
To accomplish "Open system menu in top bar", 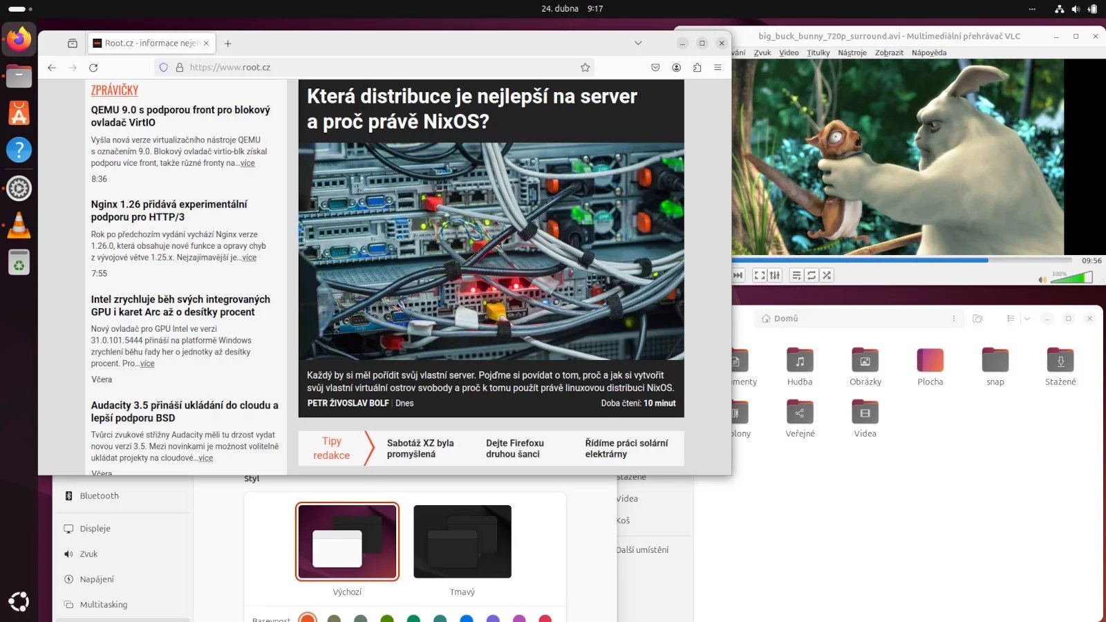I will (x=1076, y=9).
